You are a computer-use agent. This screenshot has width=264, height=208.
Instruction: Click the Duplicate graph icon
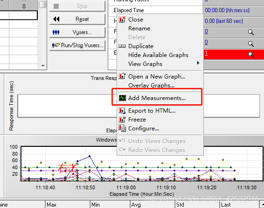click(x=122, y=46)
